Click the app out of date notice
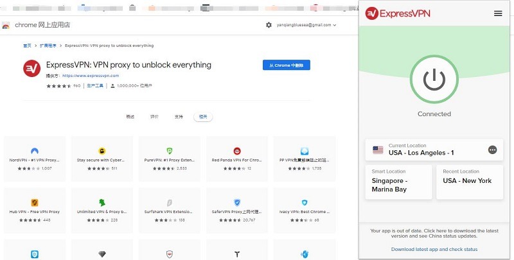This screenshot has height=260, width=514. pos(434,233)
